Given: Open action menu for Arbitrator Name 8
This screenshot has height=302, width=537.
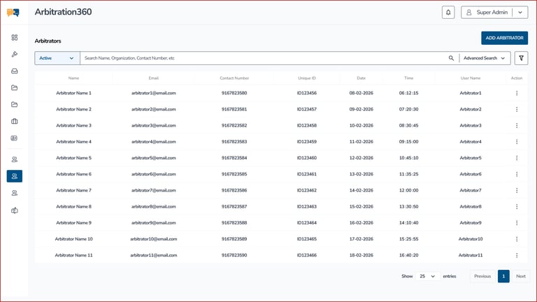Looking at the screenshot, I should coord(517,206).
